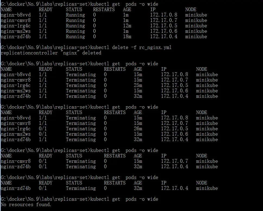This screenshot has height=211, width=263.
Task: Click Running status of nginx-ms2ws
Action: coord(75,31)
